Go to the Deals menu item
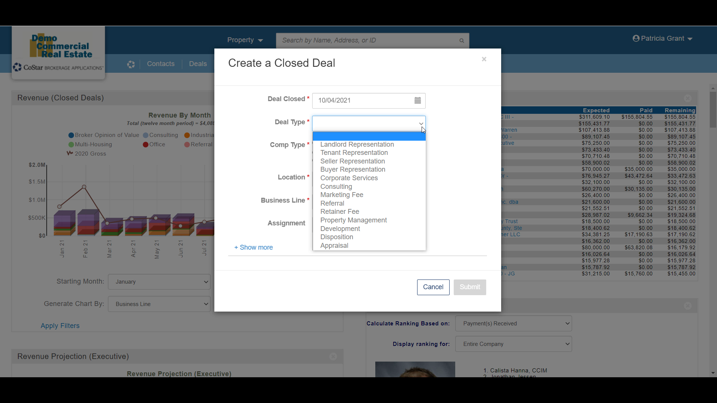 (198, 64)
